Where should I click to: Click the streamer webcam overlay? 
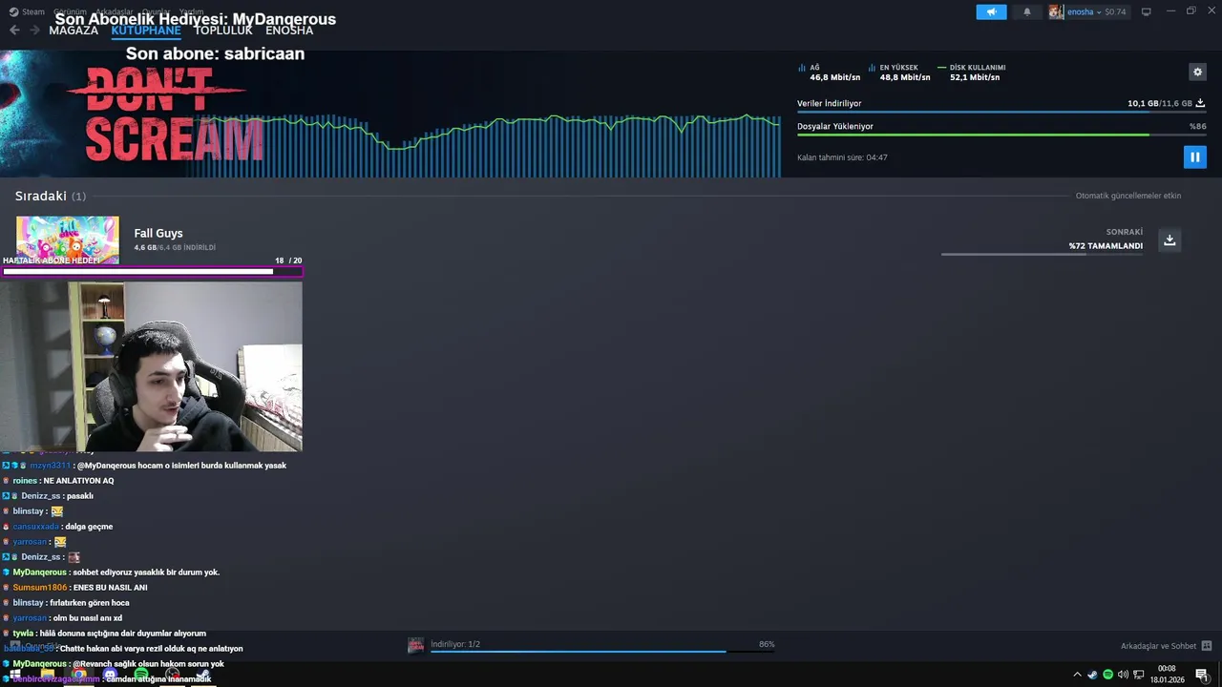[x=151, y=366]
